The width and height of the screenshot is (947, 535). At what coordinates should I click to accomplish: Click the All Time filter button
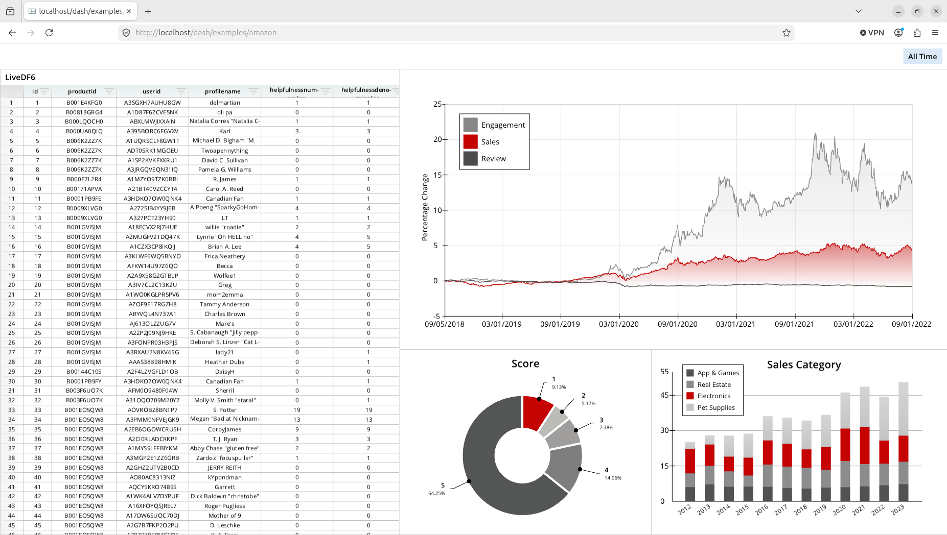tap(922, 57)
